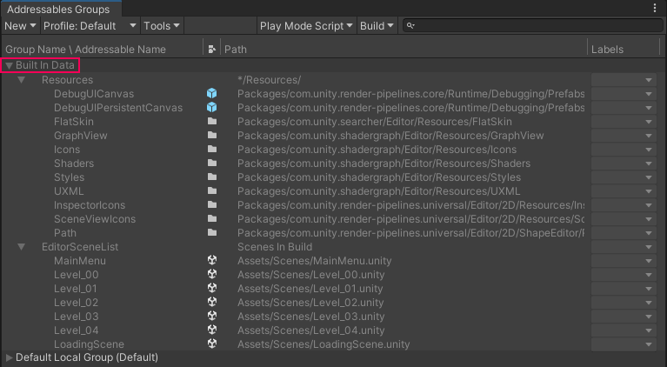
Task: Click the search field in the toolbar
Action: point(530,26)
